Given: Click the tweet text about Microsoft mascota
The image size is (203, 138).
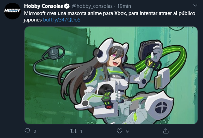Looking at the screenshot, I should pos(110,17).
